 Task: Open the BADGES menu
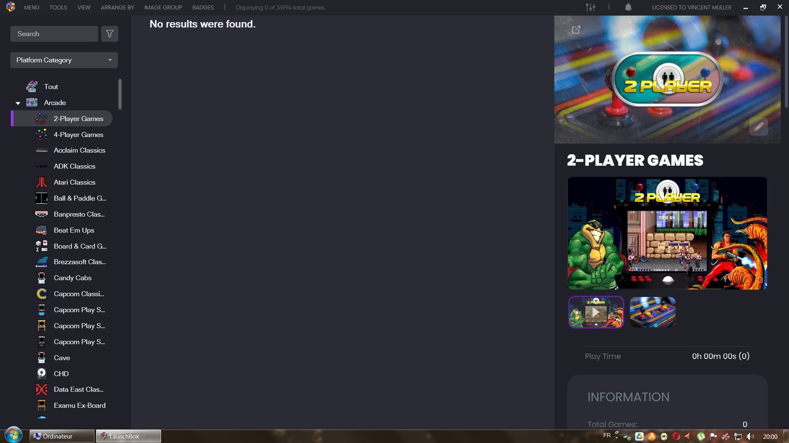(203, 7)
